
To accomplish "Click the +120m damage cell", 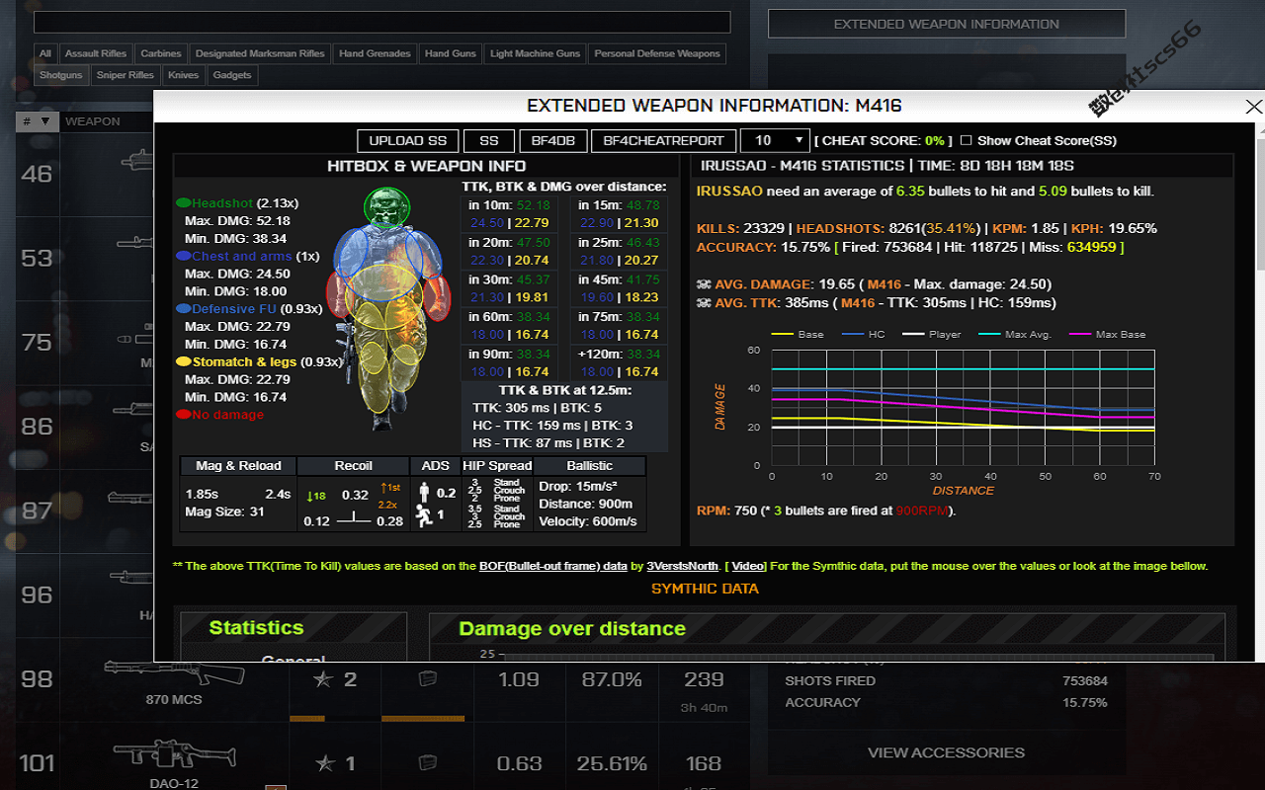I will (x=621, y=362).
